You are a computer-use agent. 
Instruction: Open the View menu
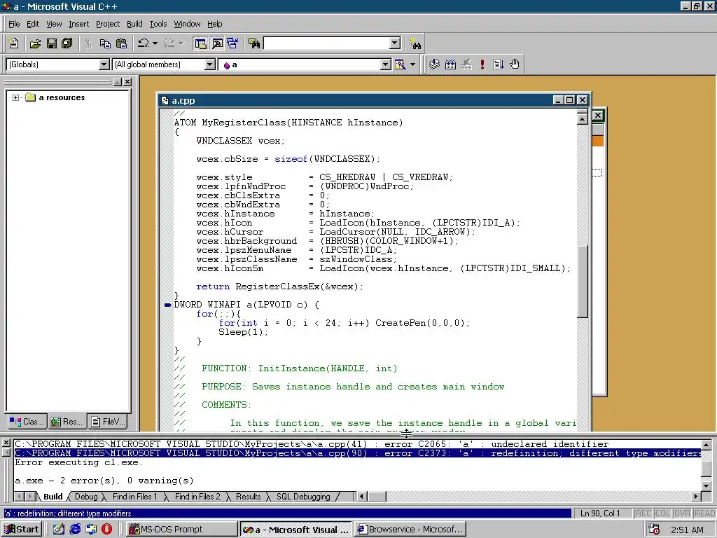(54, 24)
